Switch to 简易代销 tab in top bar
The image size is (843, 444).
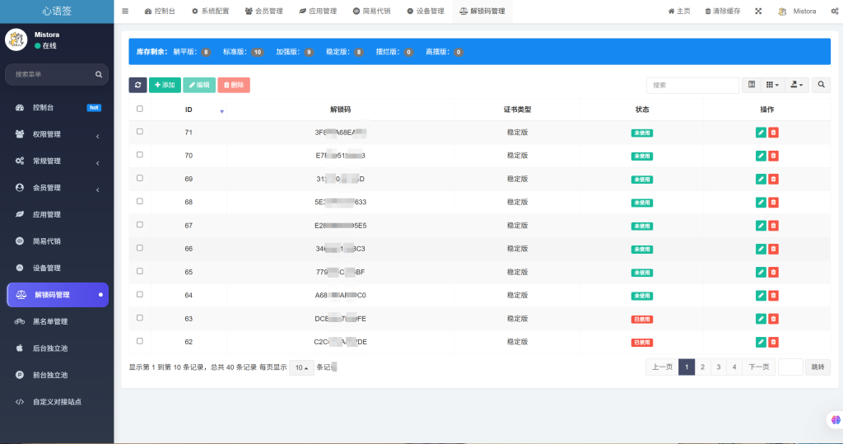pos(371,11)
